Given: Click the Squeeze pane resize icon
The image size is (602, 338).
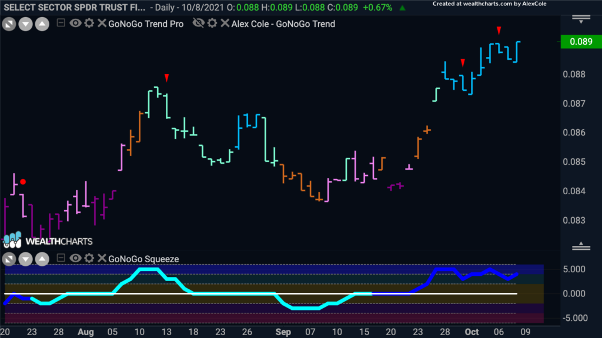Looking at the screenshot, I should coord(9,259).
